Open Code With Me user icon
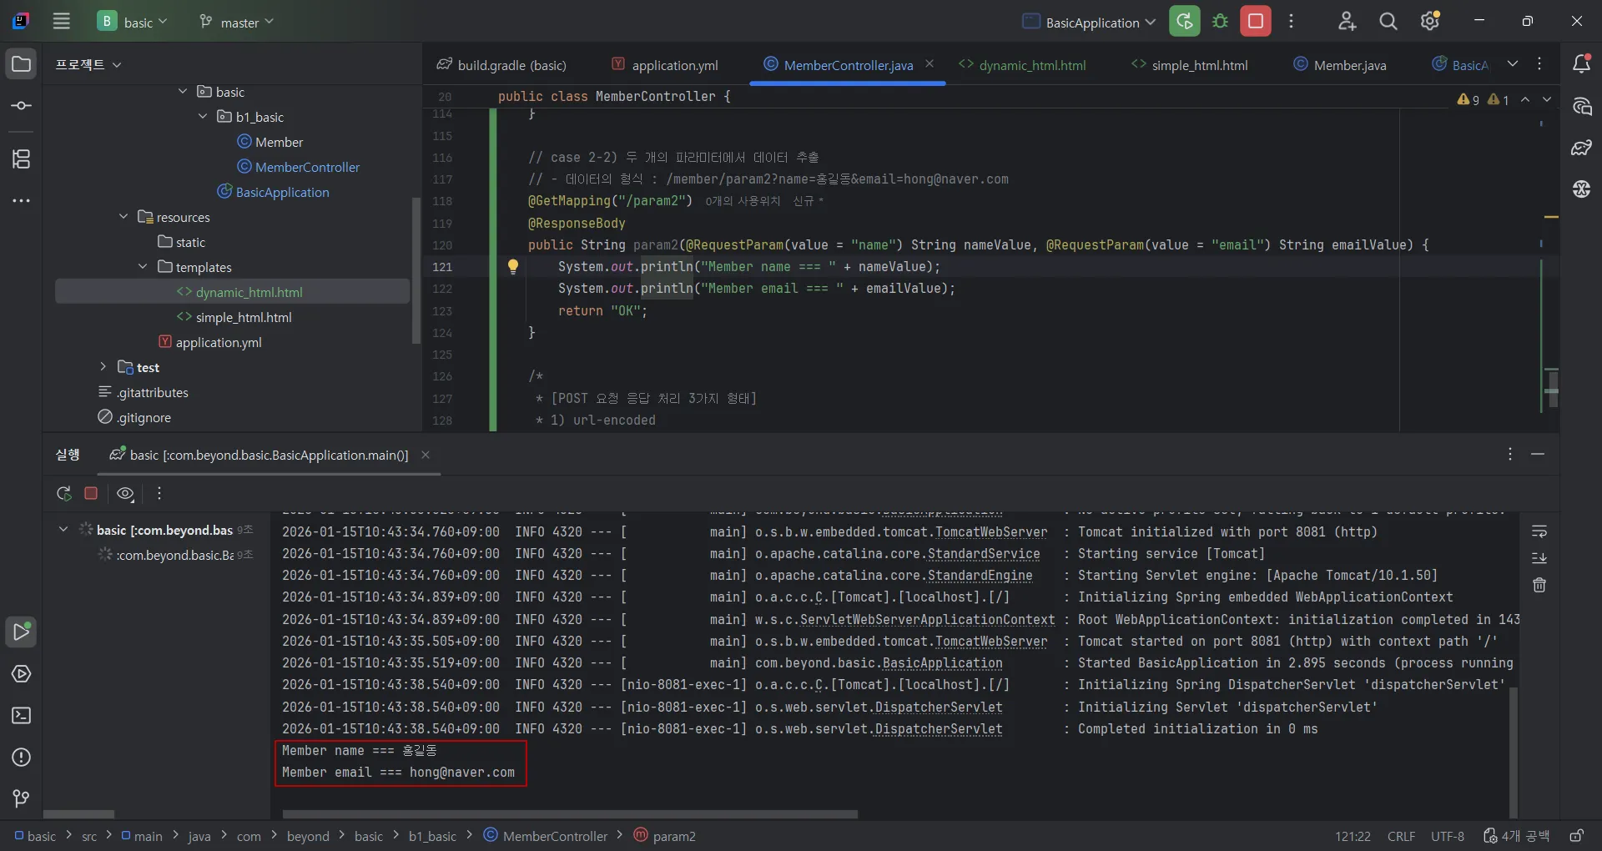Viewport: 1602px width, 851px height. pos(1347,22)
